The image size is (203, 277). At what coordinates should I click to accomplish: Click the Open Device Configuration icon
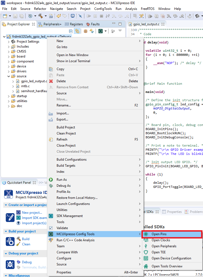(146, 258)
